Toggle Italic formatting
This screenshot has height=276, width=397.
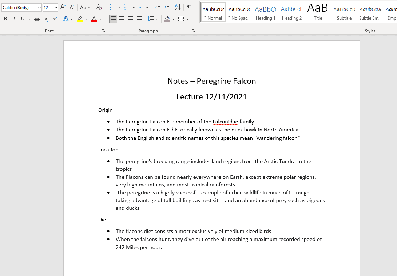click(14, 19)
